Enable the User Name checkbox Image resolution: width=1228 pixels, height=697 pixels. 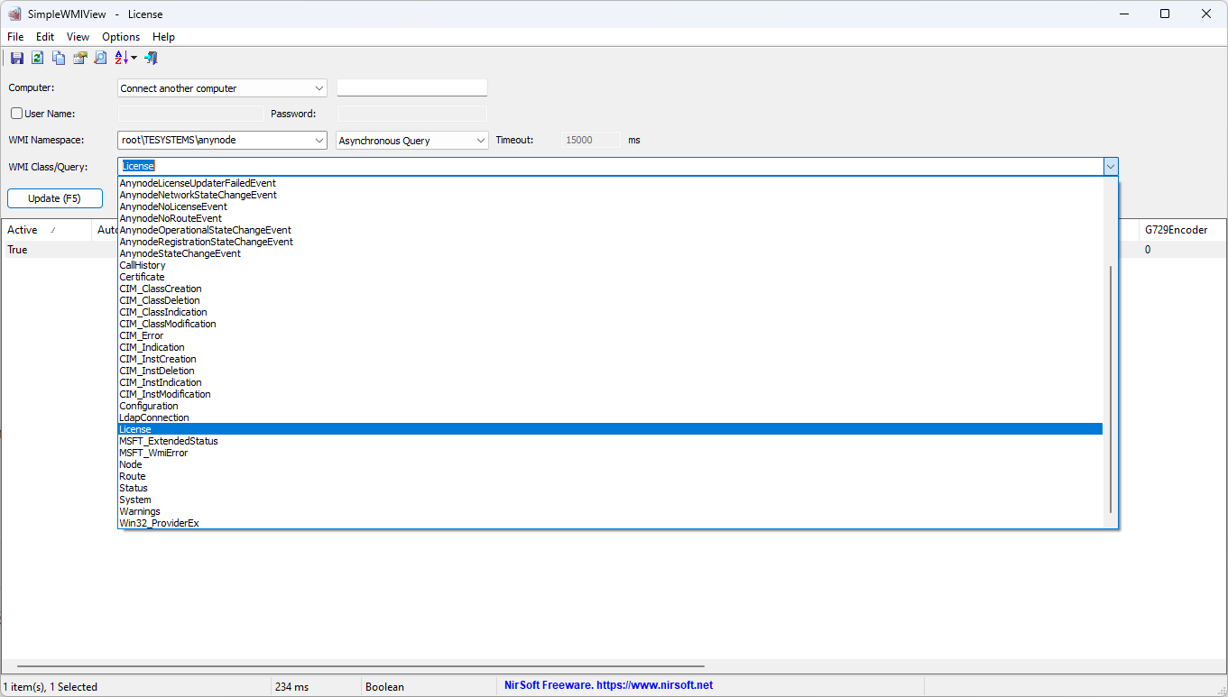tap(15, 113)
